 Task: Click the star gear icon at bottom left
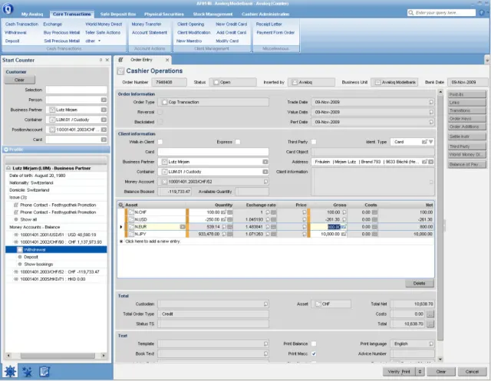coord(10,372)
